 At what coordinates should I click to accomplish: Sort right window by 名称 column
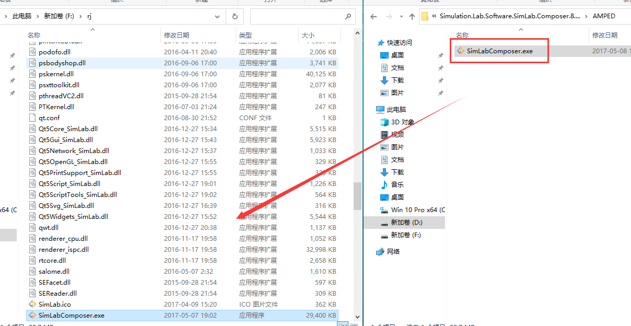(462, 35)
